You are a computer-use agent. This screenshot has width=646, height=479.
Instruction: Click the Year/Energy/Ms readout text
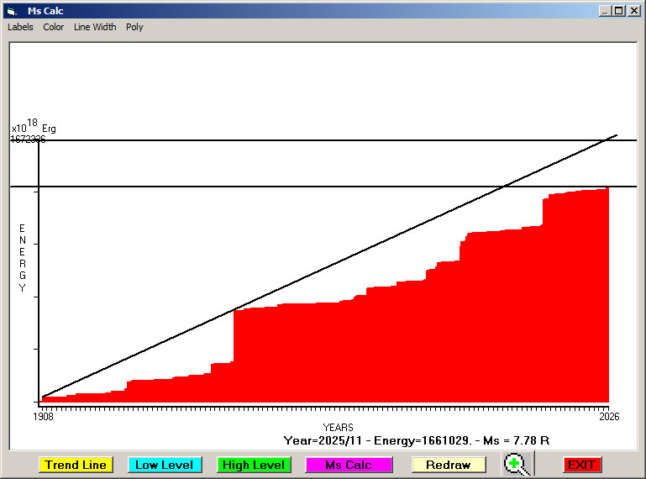point(417,440)
